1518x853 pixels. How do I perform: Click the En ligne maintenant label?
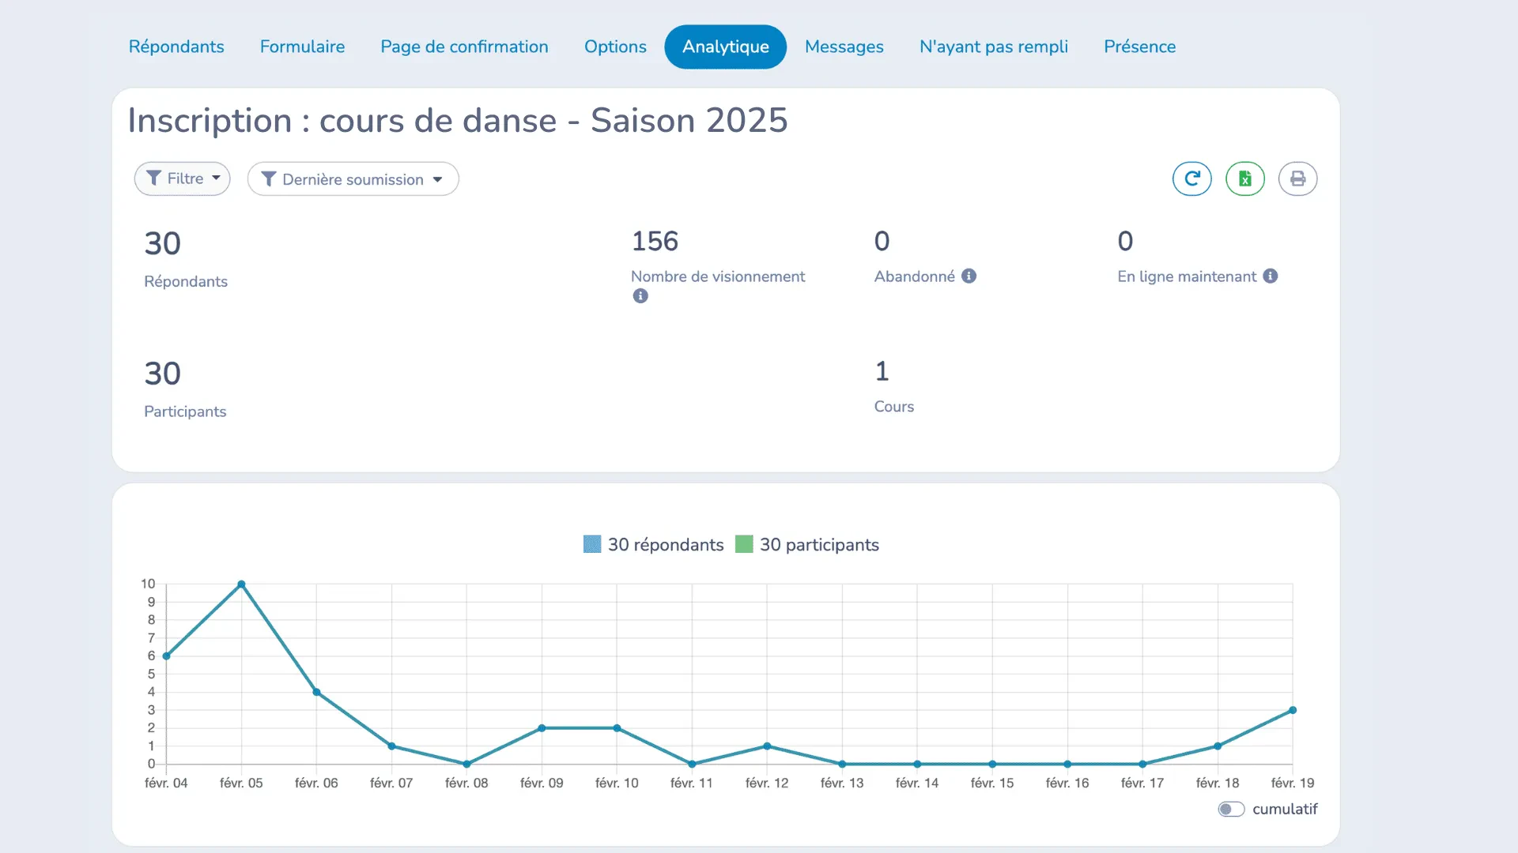tap(1187, 276)
